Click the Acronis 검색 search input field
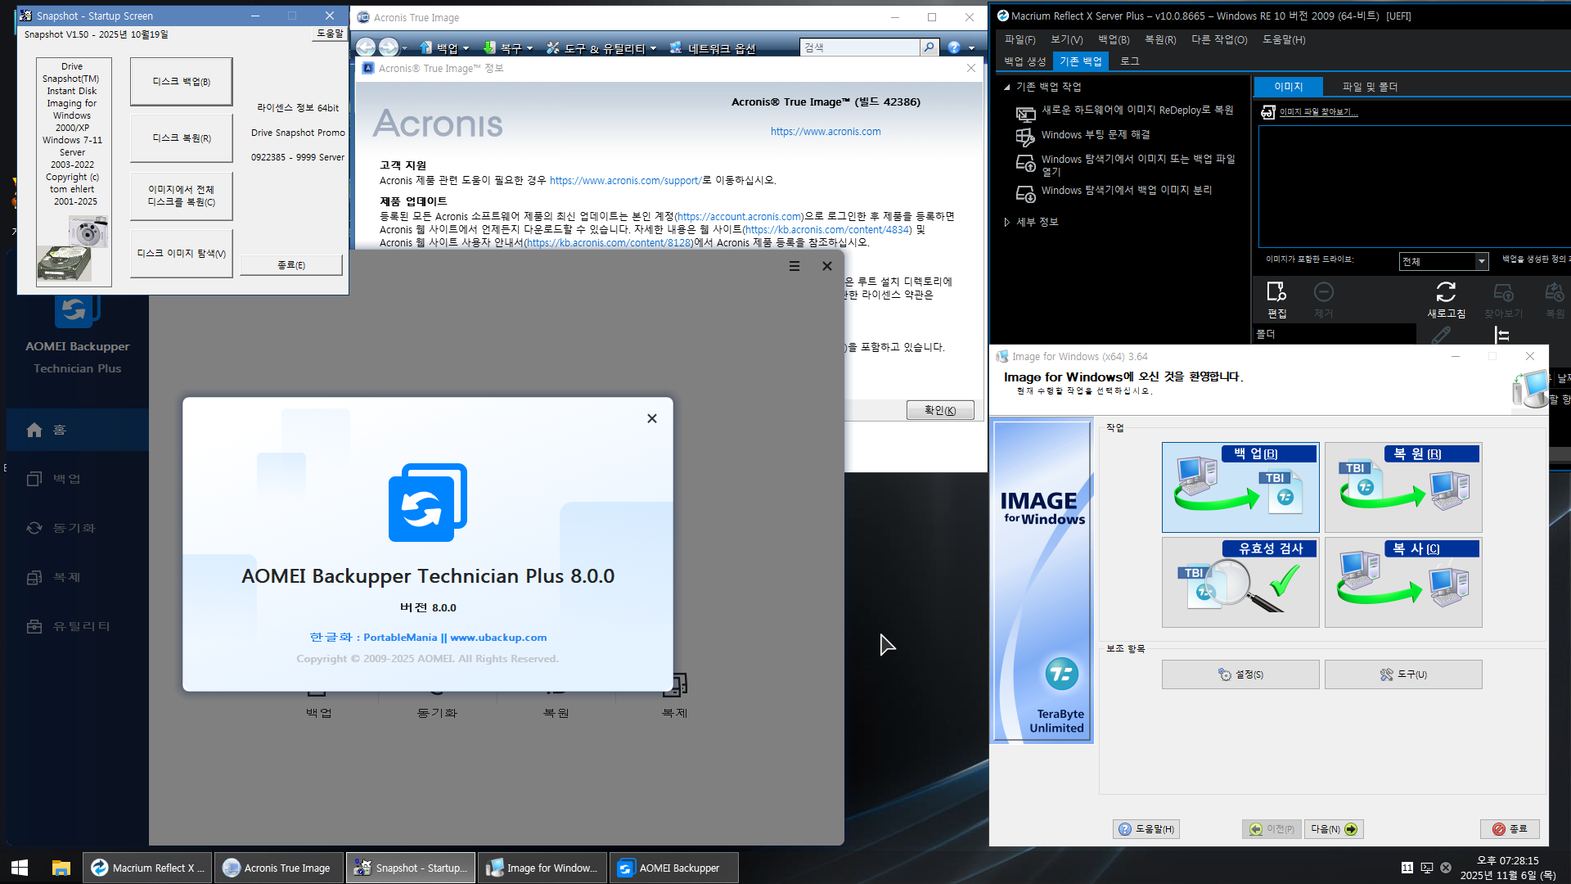1571x884 pixels. click(x=859, y=47)
